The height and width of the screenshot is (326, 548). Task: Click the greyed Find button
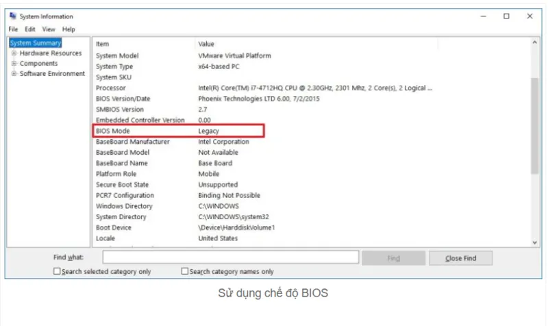coord(393,258)
